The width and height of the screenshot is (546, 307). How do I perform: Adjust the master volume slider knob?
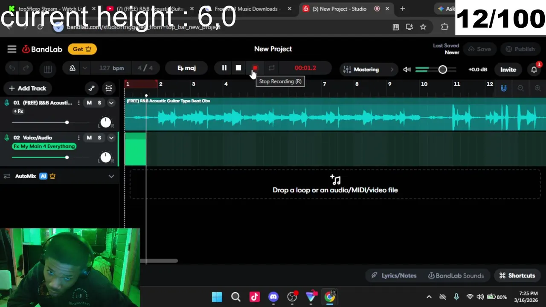[442, 70]
